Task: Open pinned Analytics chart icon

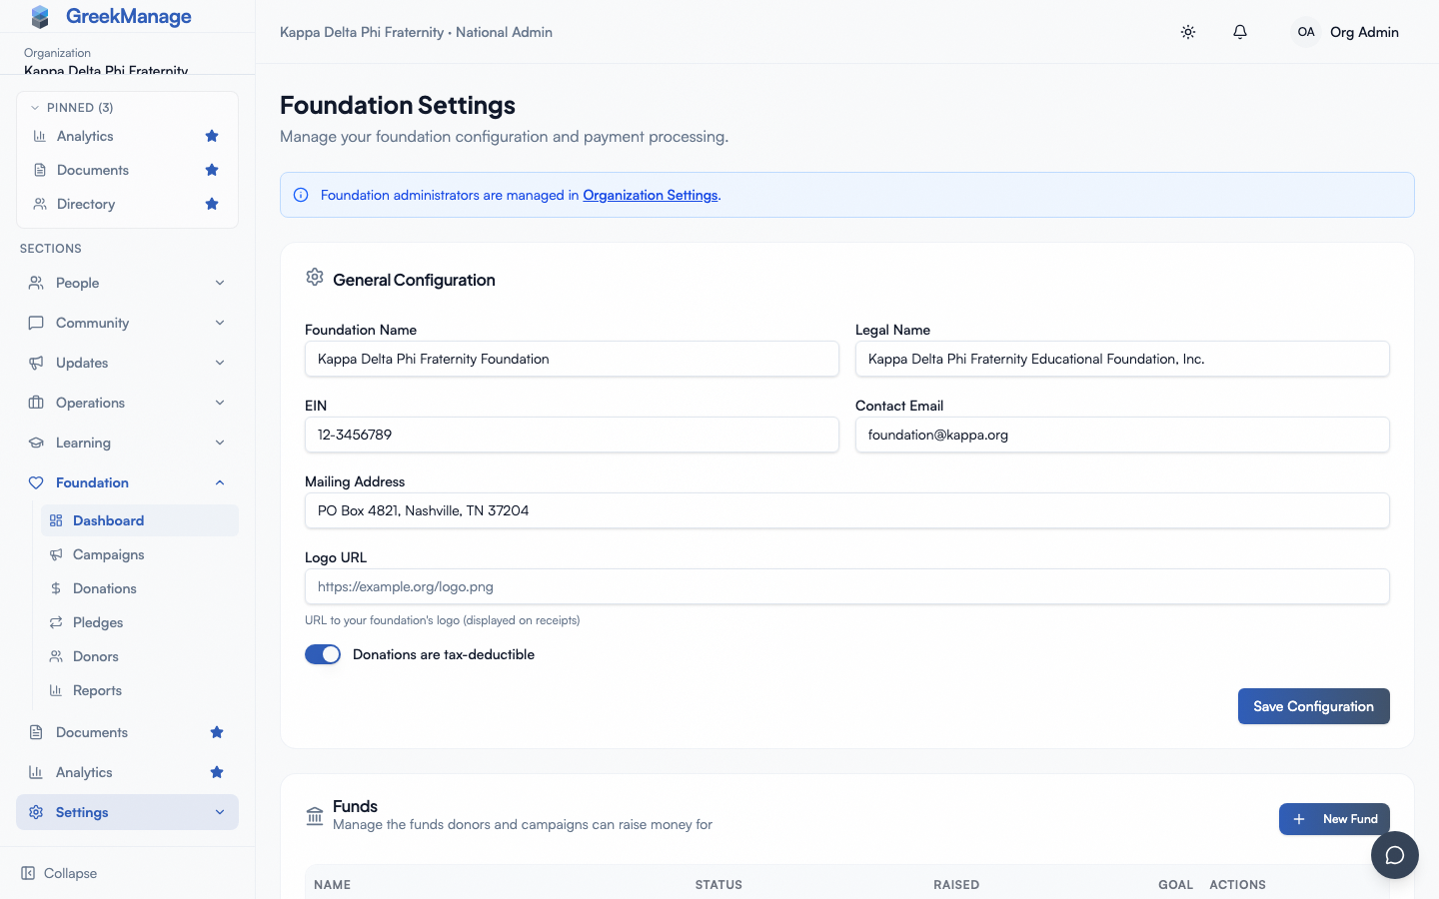Action: click(x=40, y=136)
